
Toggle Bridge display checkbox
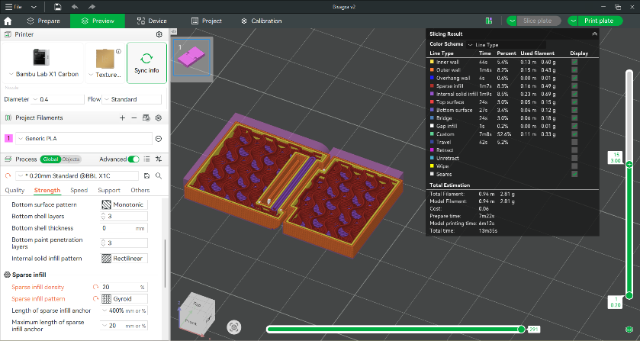coord(574,118)
